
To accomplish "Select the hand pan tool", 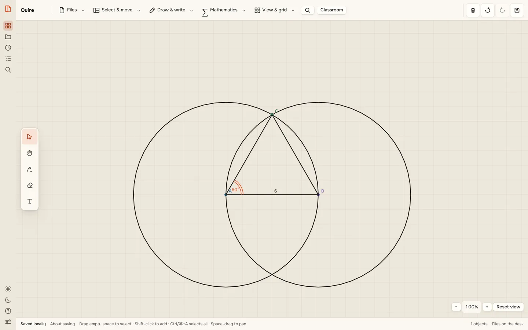I will [x=30, y=153].
